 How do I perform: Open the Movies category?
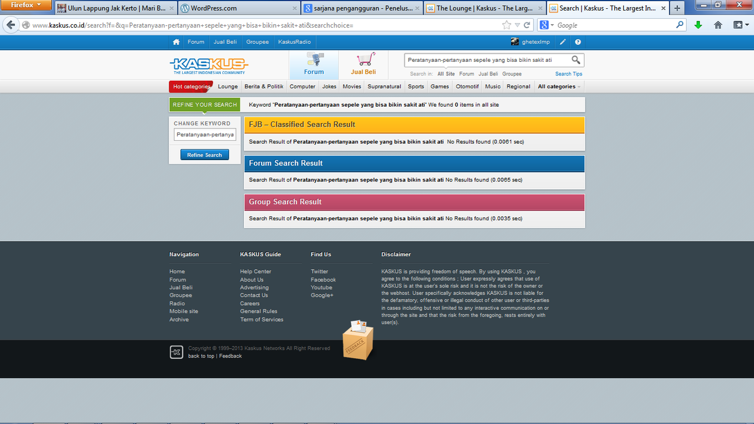coord(352,87)
